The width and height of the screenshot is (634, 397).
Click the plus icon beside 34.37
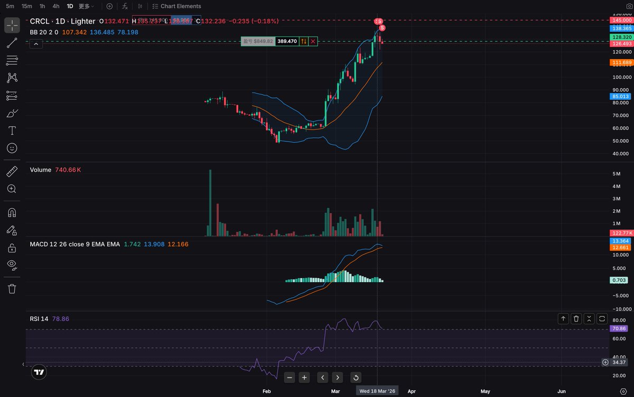pos(605,362)
